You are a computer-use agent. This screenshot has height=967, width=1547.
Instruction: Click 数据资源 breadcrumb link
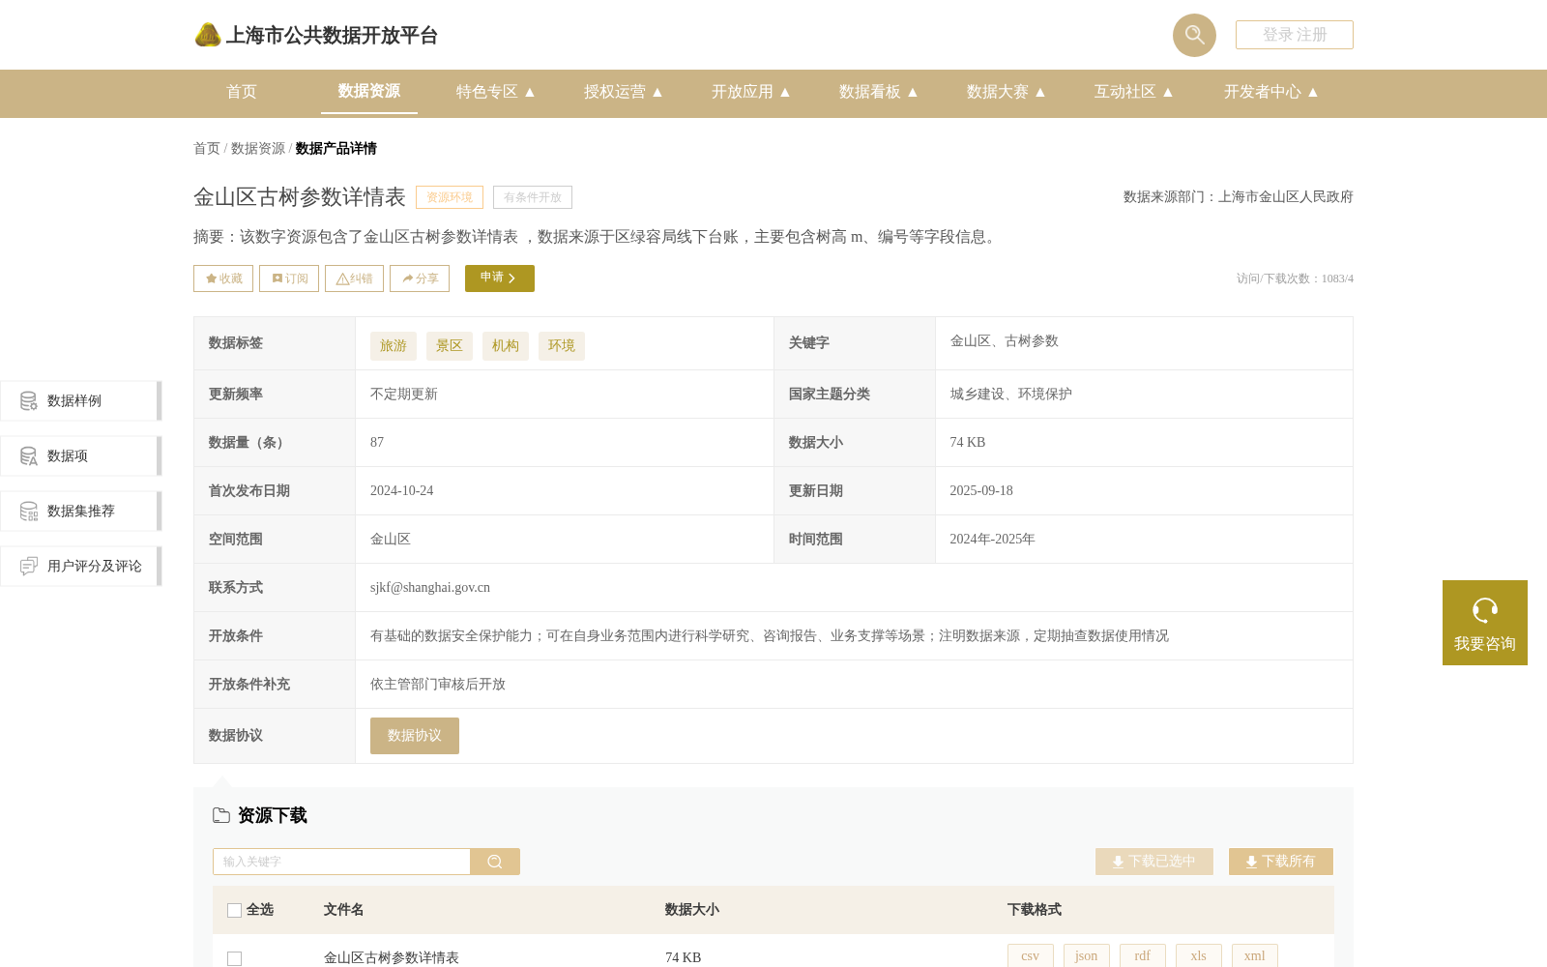(258, 148)
